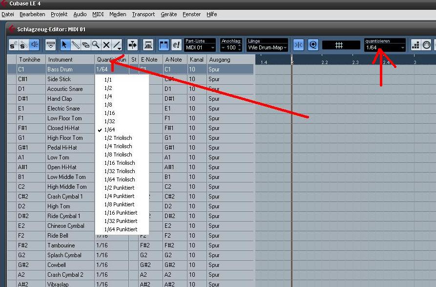Enable Step Input button
The width and height of the screenshot is (436, 287).
click(415, 45)
